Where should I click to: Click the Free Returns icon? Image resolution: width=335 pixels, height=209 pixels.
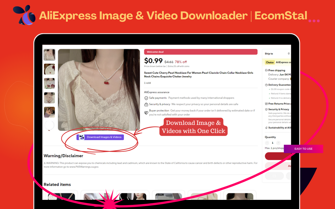(266, 104)
